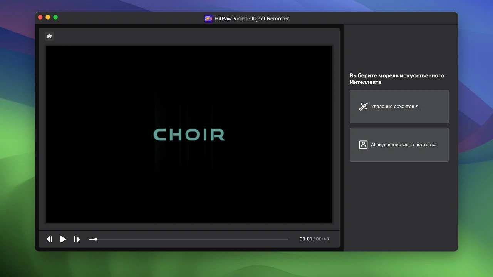
Task: Click the playback progress slider handle
Action: pos(96,239)
